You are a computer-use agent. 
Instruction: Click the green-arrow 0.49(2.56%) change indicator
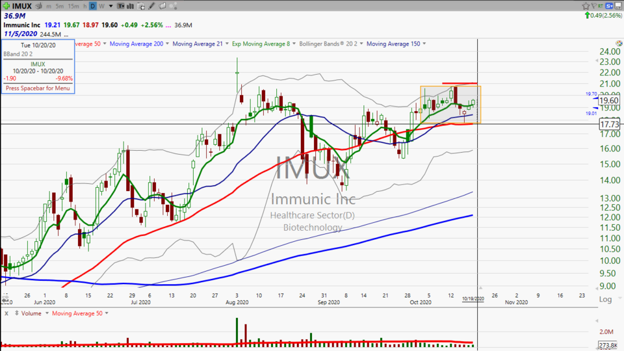pyautogui.click(x=603, y=16)
